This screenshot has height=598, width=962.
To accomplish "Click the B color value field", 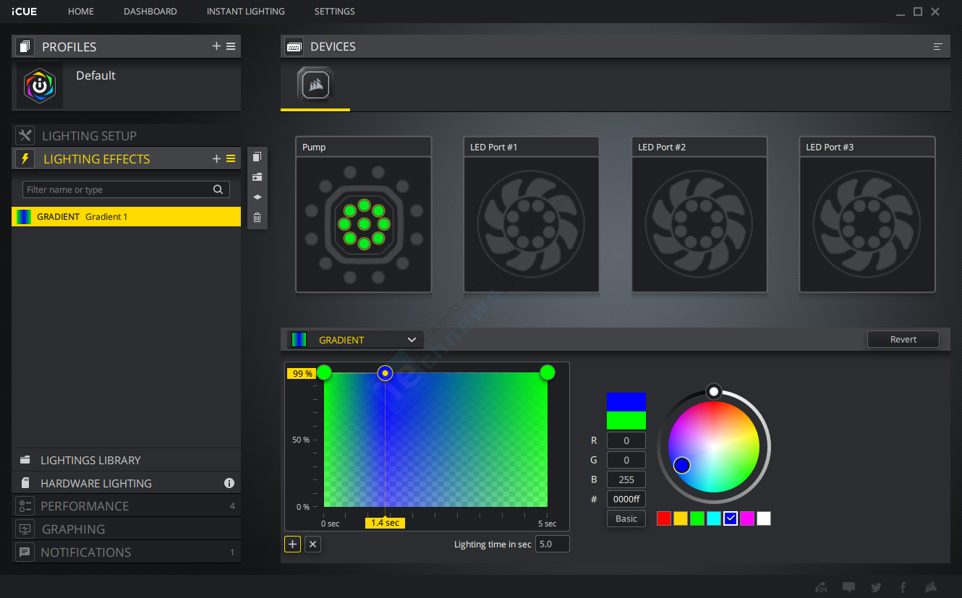I will pyautogui.click(x=626, y=479).
